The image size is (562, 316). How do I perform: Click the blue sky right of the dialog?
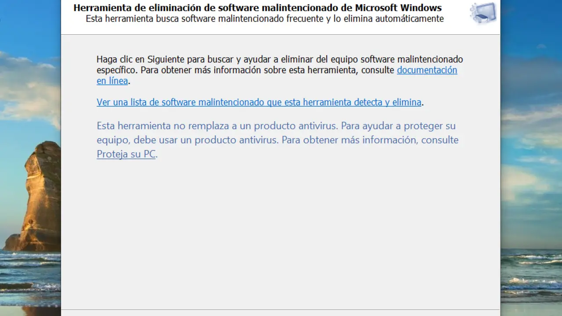click(x=531, y=35)
